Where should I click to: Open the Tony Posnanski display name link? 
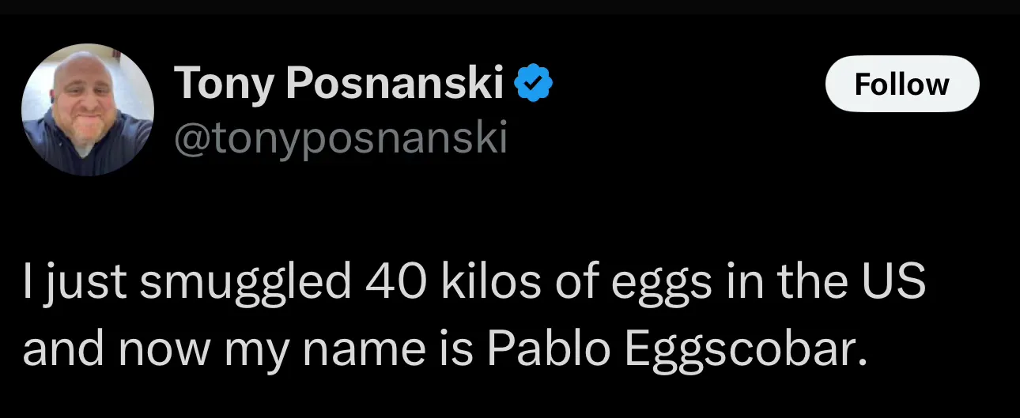coord(338,84)
